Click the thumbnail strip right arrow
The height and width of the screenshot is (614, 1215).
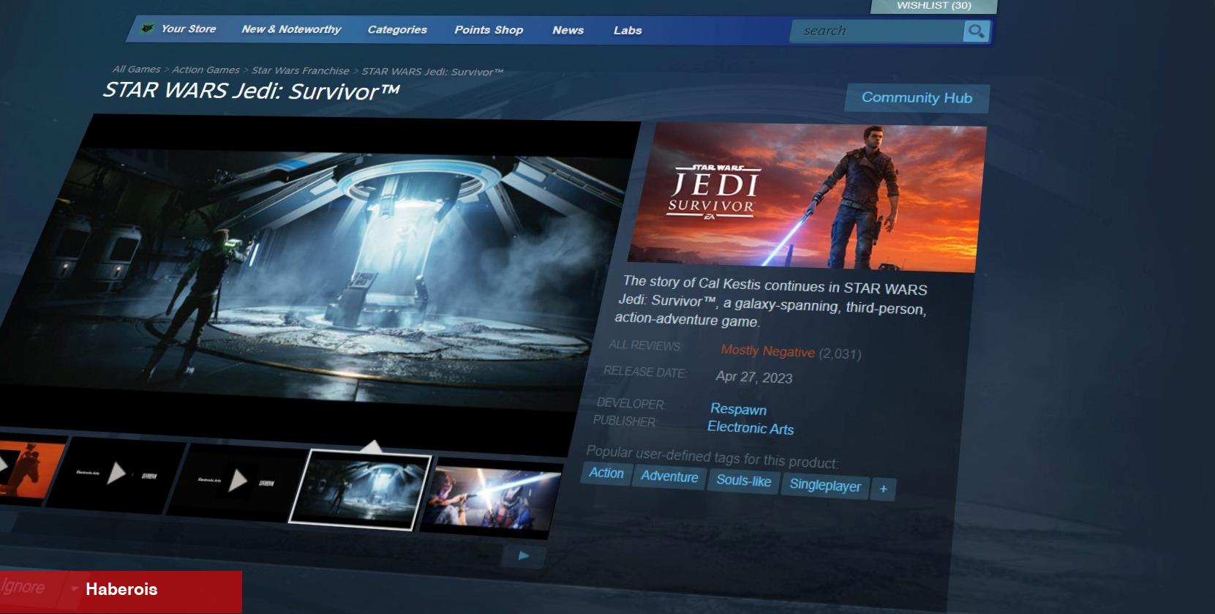coord(523,555)
